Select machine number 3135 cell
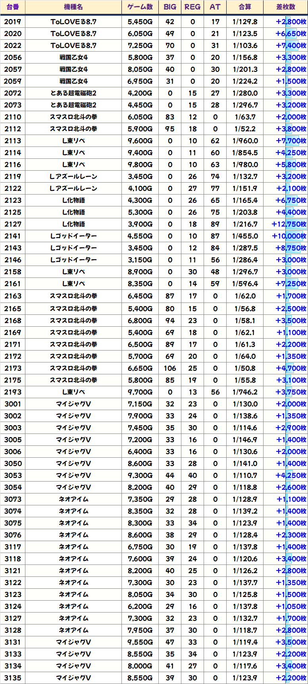 [x=13, y=678]
